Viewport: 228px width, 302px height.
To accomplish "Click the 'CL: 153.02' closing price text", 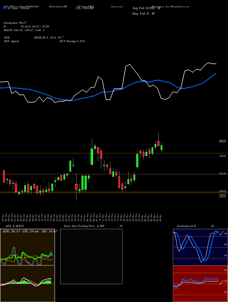I will (x=85, y=8).
